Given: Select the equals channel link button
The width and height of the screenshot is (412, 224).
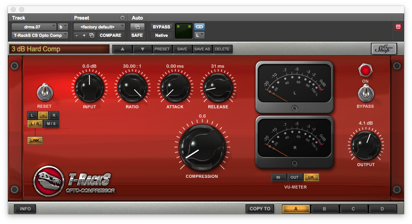Looking at the screenshot, I should 43,115.
